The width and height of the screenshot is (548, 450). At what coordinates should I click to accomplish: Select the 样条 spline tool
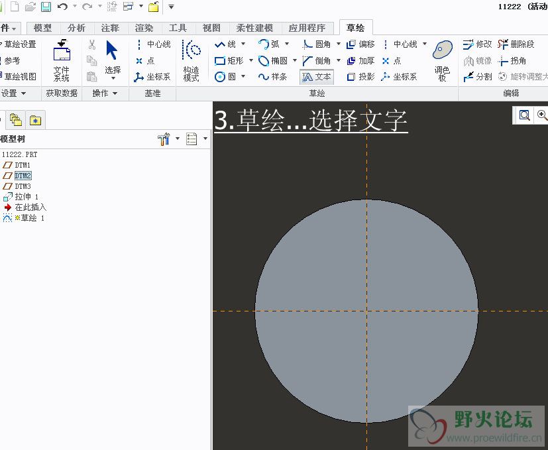(273, 77)
